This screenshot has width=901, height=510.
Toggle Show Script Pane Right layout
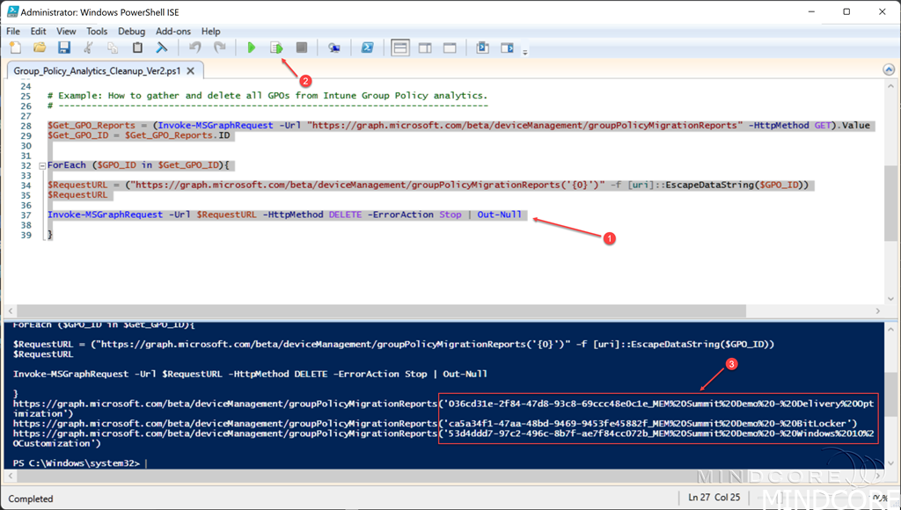pos(425,47)
